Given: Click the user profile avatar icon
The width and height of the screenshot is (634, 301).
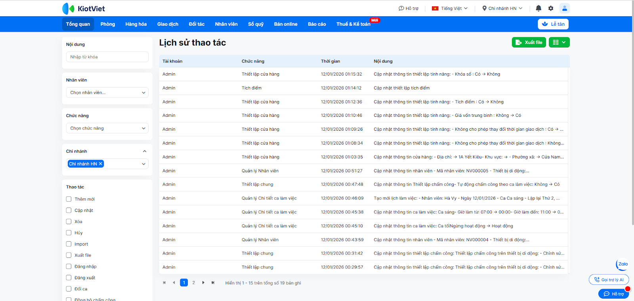Looking at the screenshot, I should click(x=564, y=8).
